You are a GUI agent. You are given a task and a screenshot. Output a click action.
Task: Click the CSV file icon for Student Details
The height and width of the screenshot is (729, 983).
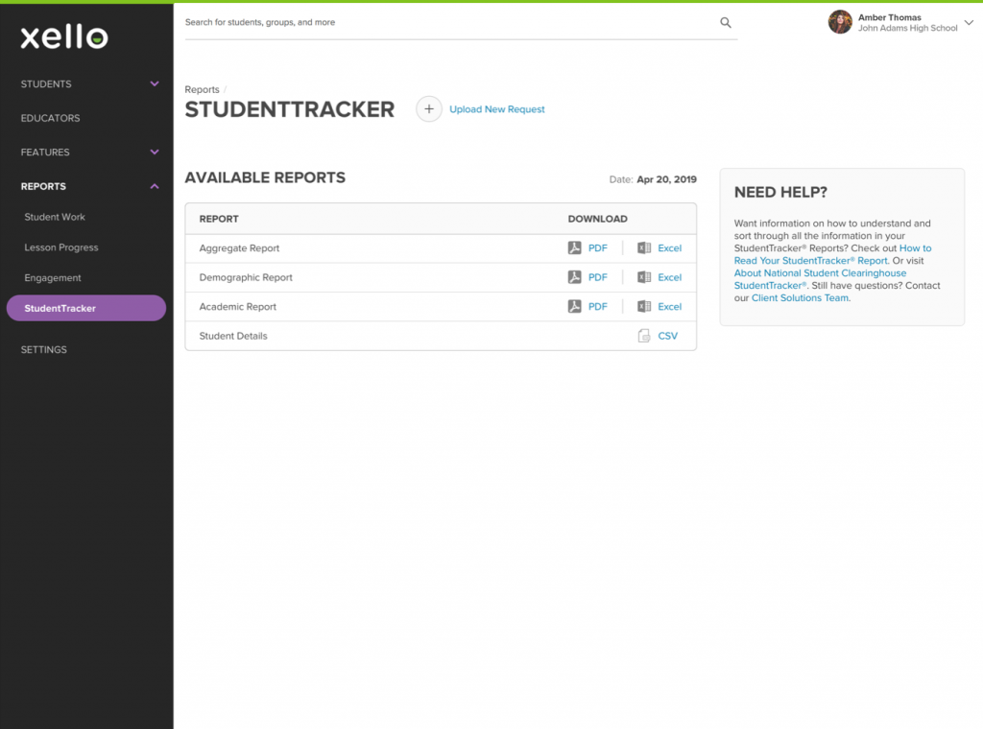(x=644, y=336)
